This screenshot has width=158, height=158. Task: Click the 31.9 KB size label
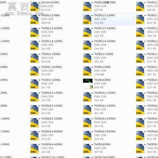pyautogui.click(x=98, y=36)
